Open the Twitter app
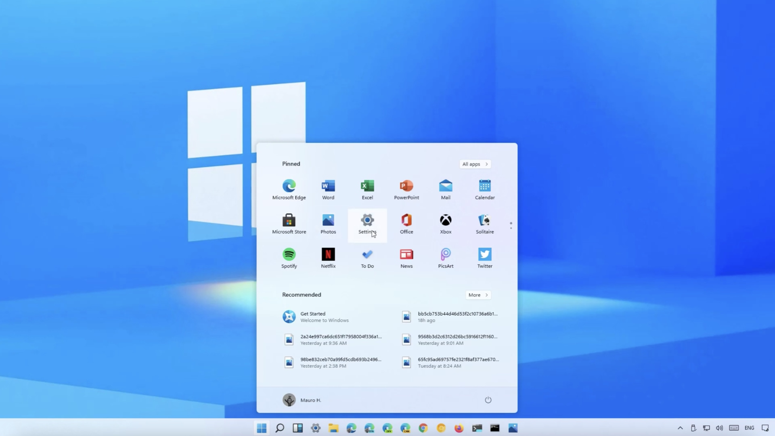Viewport: 775px width, 436px height. click(485, 258)
